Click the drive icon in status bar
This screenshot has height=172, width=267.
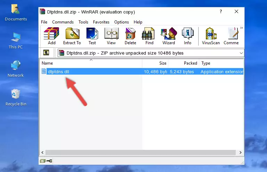coord(43,161)
